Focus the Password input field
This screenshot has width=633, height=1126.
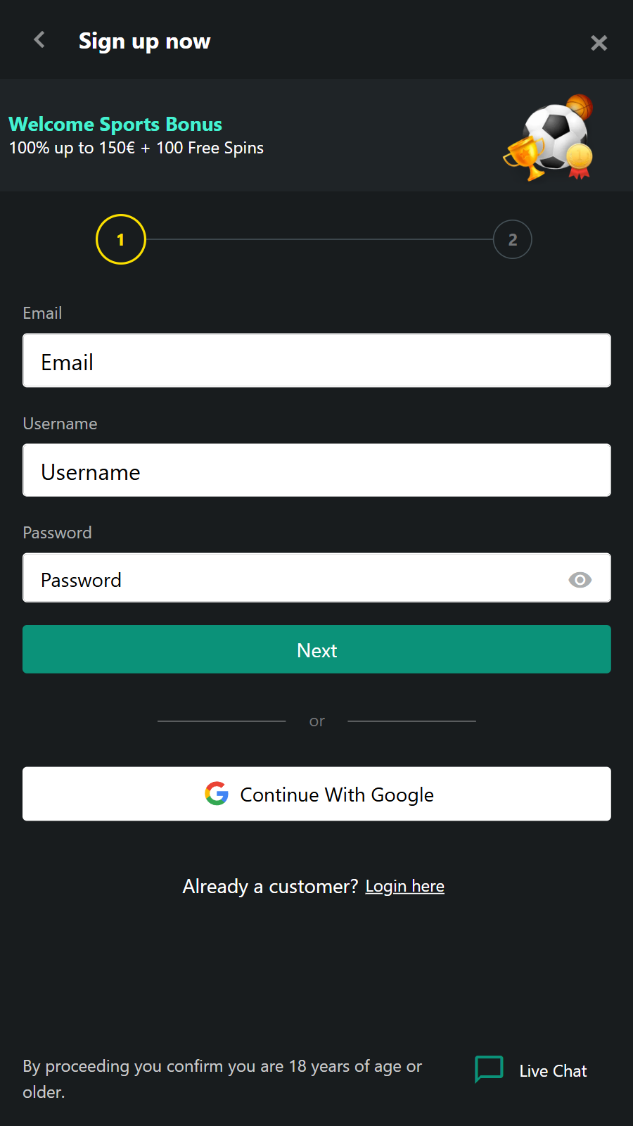pyautogui.click(x=316, y=578)
